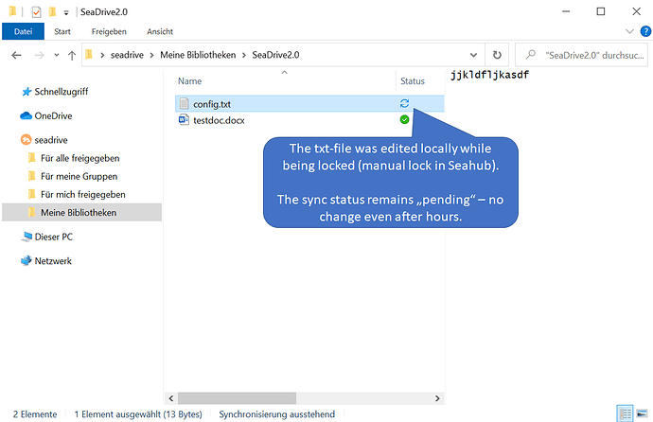Click the 2 Elemente status text

[x=35, y=414]
